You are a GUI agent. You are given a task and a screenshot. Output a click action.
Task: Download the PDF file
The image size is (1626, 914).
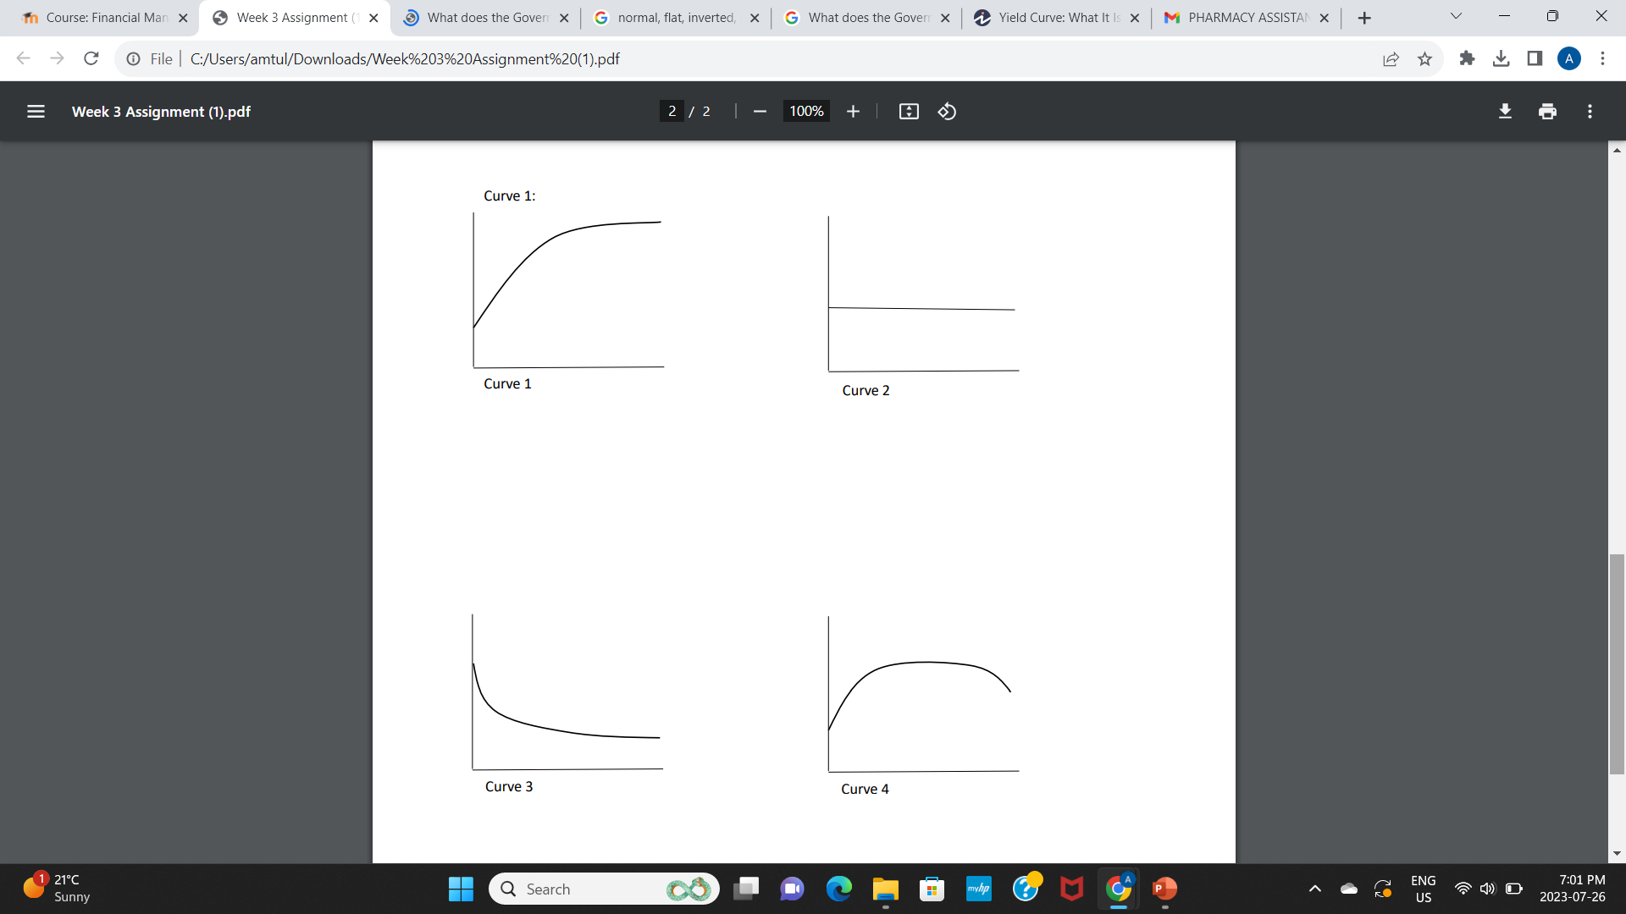tap(1505, 111)
